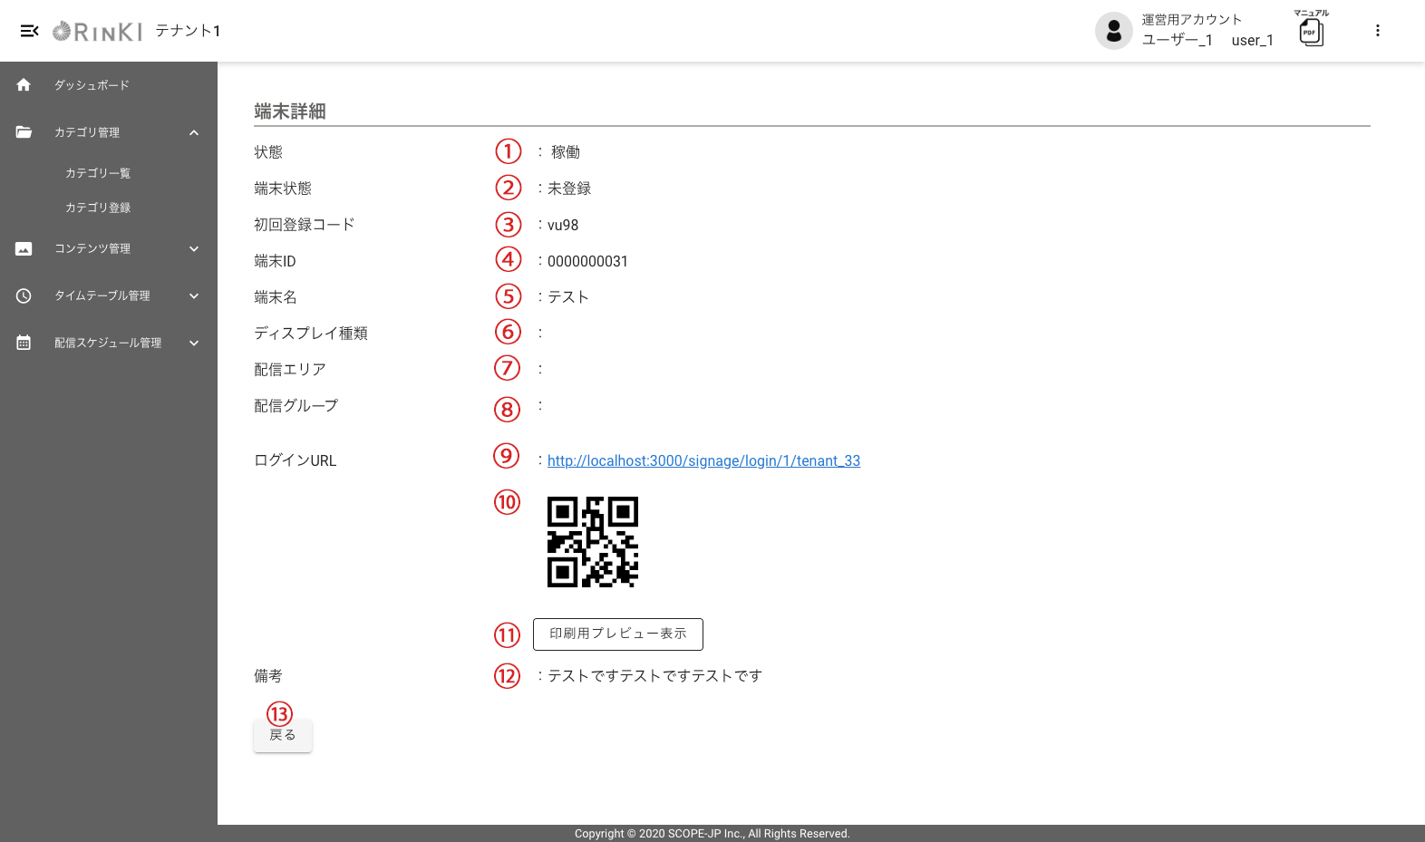Screen dimensions: 1425x842
Task: Open the PDF manual icon
Action: click(1311, 32)
